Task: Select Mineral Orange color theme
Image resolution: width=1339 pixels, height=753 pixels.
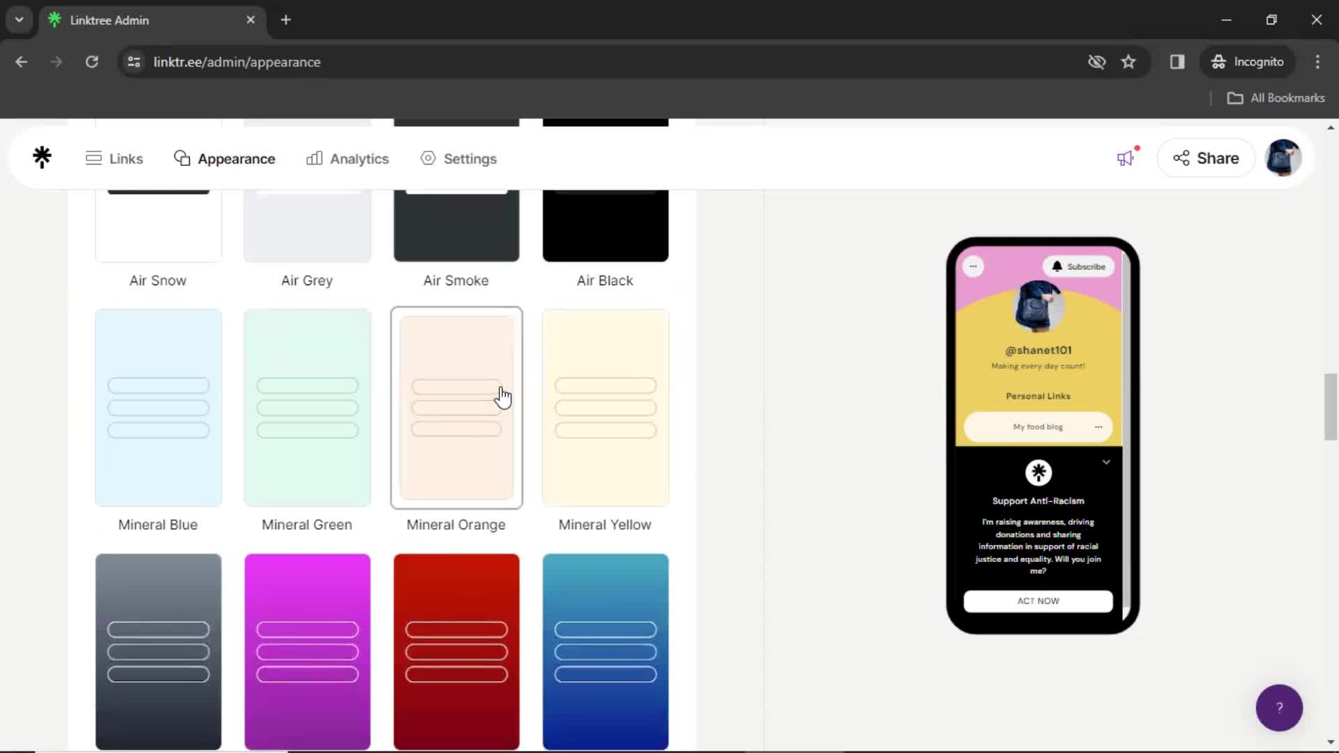Action: [456, 407]
